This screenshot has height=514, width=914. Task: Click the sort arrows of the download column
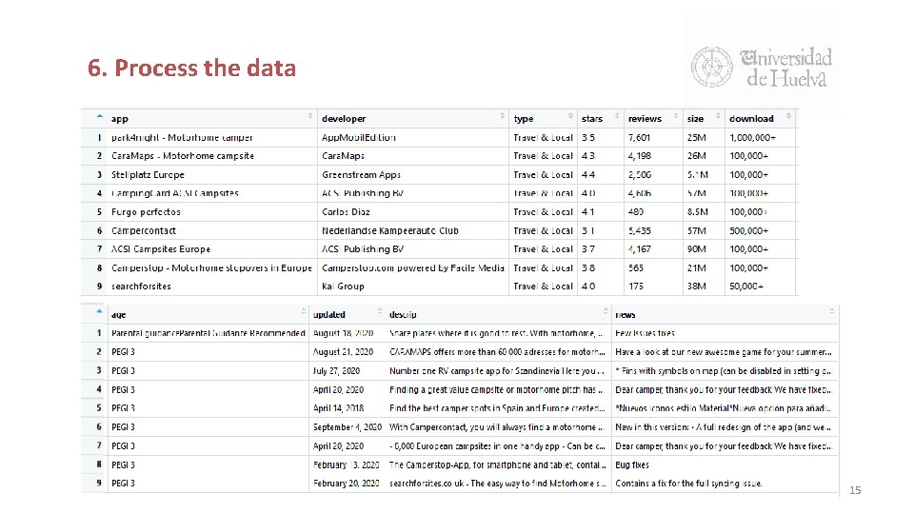(x=788, y=116)
